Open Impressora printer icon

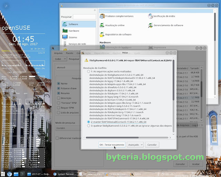point(151,47)
